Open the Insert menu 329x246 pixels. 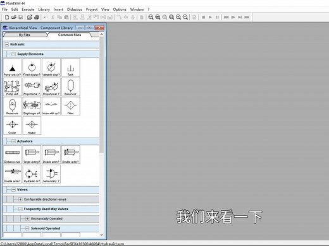pos(58,9)
